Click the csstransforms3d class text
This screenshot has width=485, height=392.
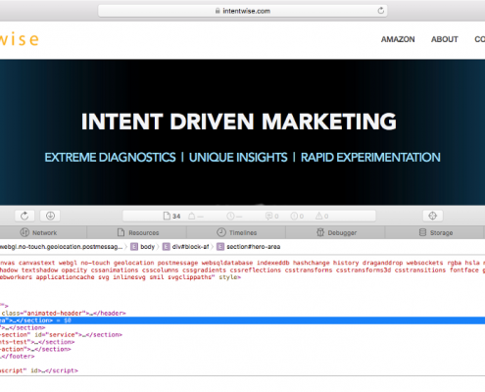coord(364,270)
